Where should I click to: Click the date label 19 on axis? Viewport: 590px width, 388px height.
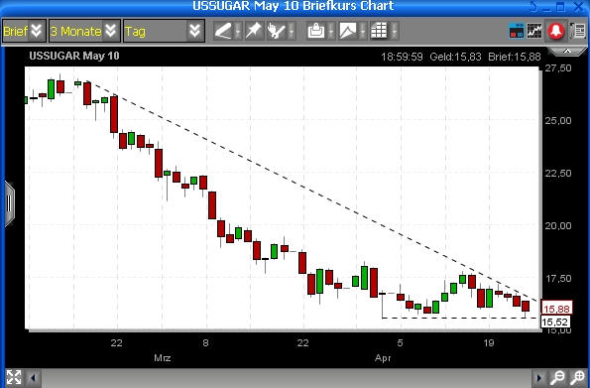(x=489, y=342)
